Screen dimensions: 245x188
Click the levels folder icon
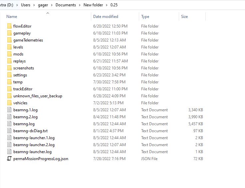(9, 47)
